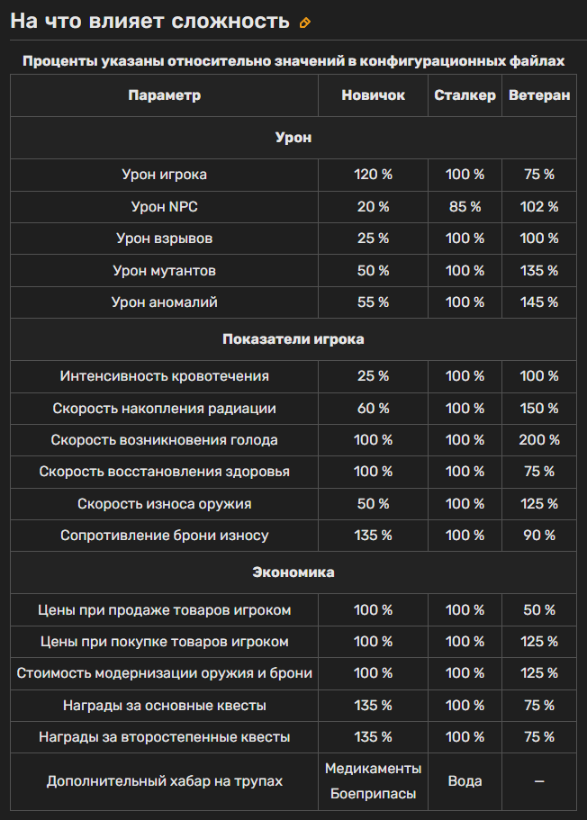Click the 'Урон NPC' row label
The height and width of the screenshot is (820, 587).
[164, 207]
